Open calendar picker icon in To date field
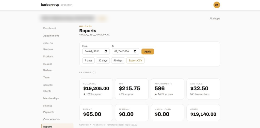 point(135,51)
